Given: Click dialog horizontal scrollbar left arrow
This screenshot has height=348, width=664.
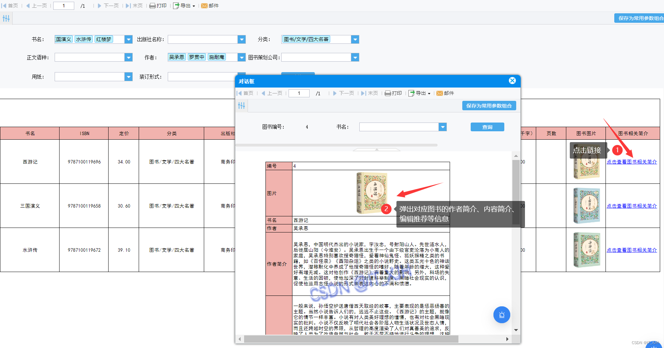Looking at the screenshot, I should pyautogui.click(x=240, y=339).
